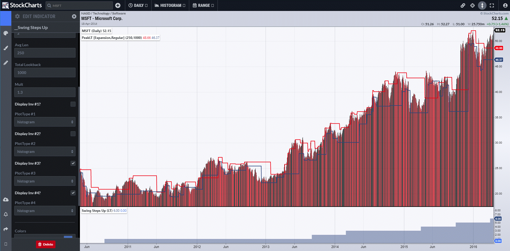Select the pencil annotation tool
This screenshot has width=510, height=251.
5,63
